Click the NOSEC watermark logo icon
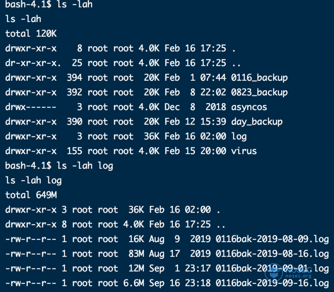 coord(274,273)
